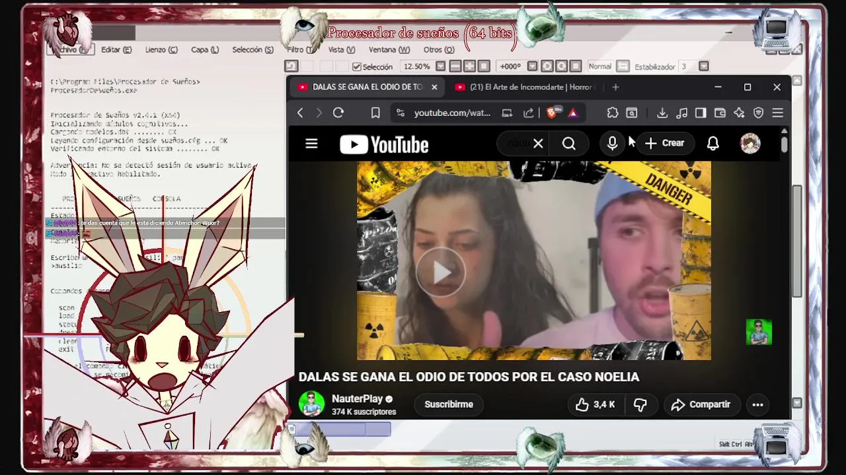846x475 pixels.
Task: Open the Editar menu
Action: click(116, 49)
